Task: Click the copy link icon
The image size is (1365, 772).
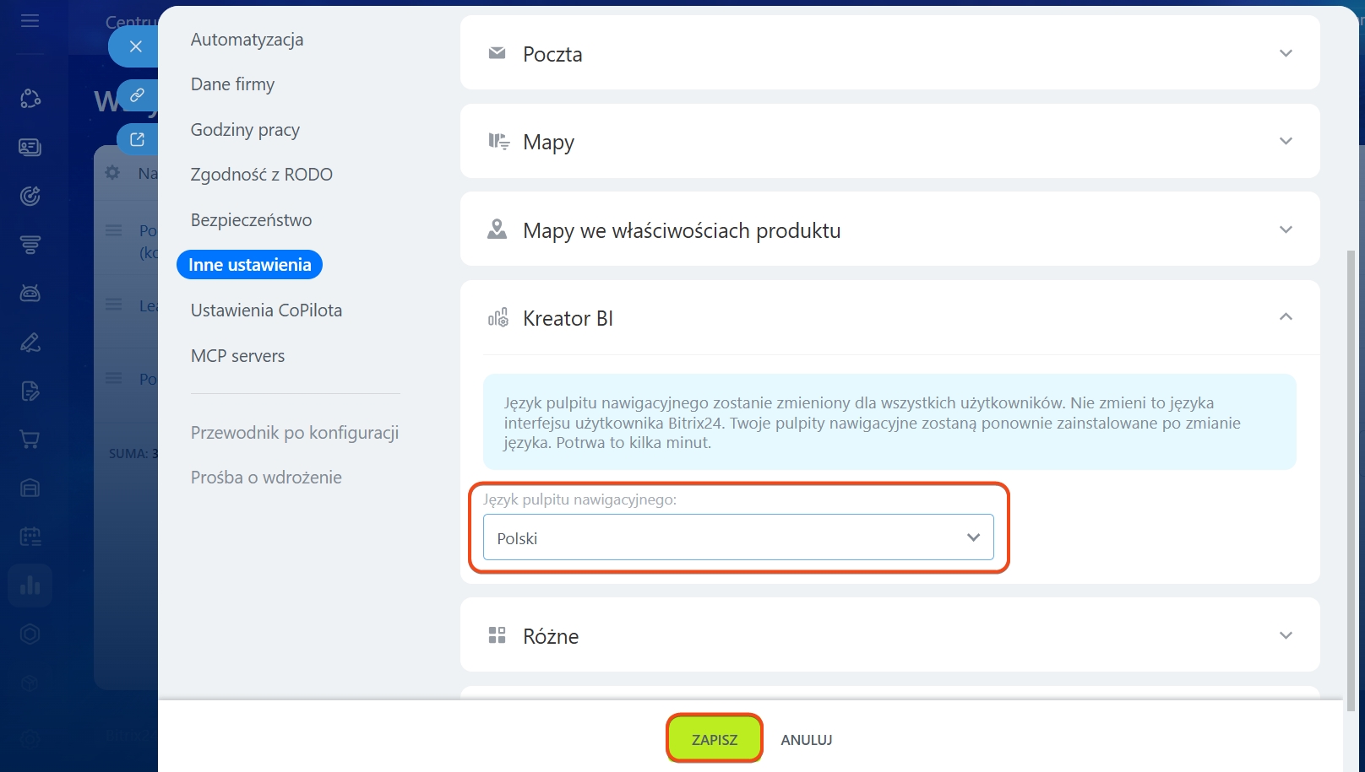Action: click(137, 95)
